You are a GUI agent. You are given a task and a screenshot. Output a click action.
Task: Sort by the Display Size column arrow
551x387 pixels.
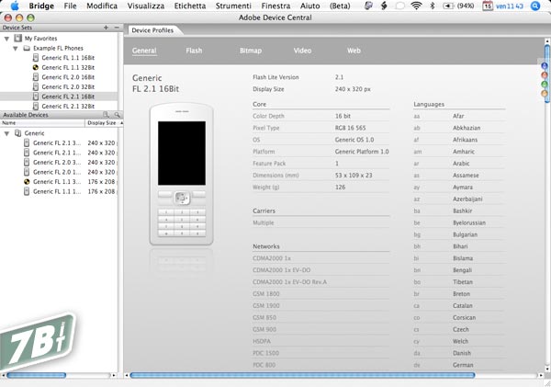coord(121,123)
